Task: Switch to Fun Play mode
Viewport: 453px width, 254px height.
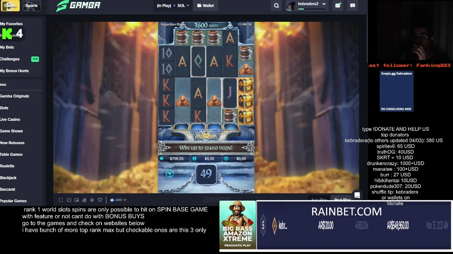Action: 319,200
